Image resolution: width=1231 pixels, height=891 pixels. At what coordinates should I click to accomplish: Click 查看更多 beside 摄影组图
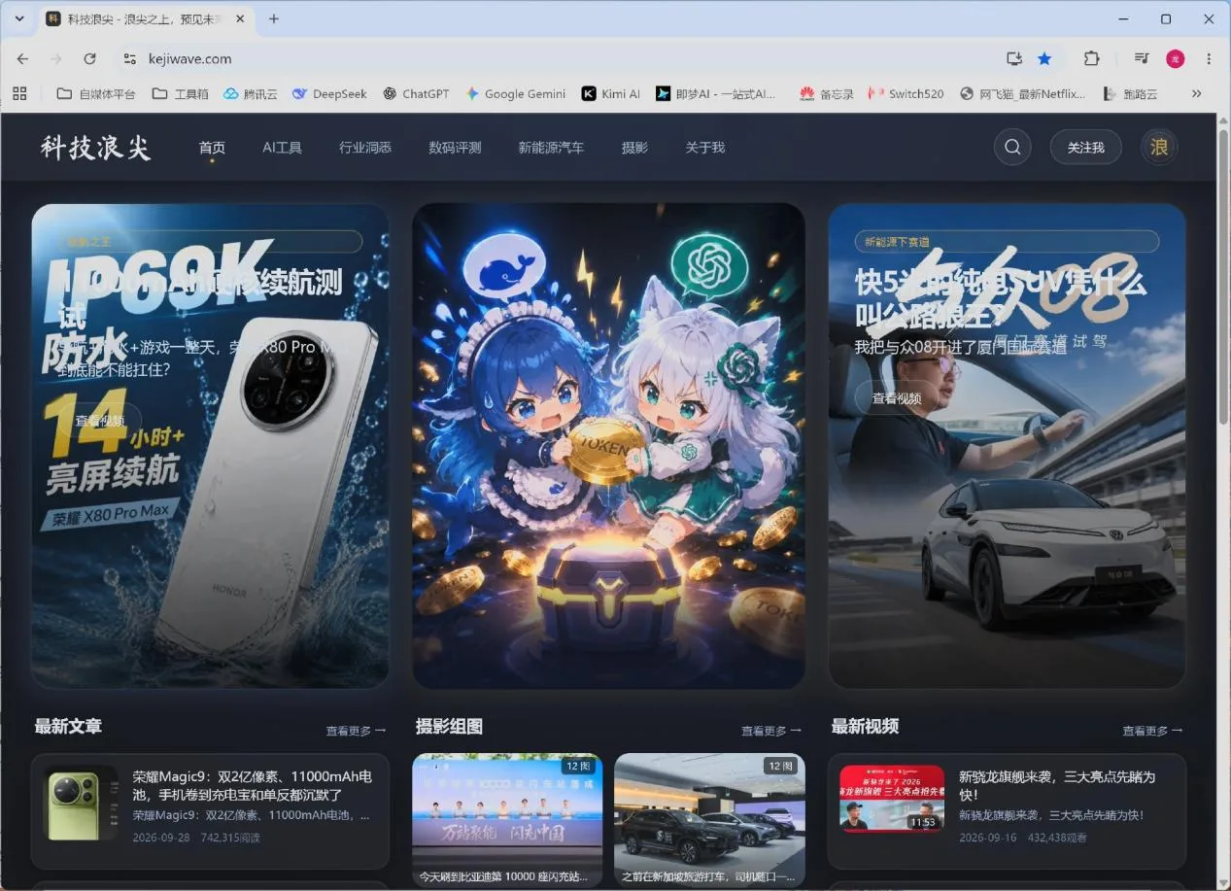771,731
